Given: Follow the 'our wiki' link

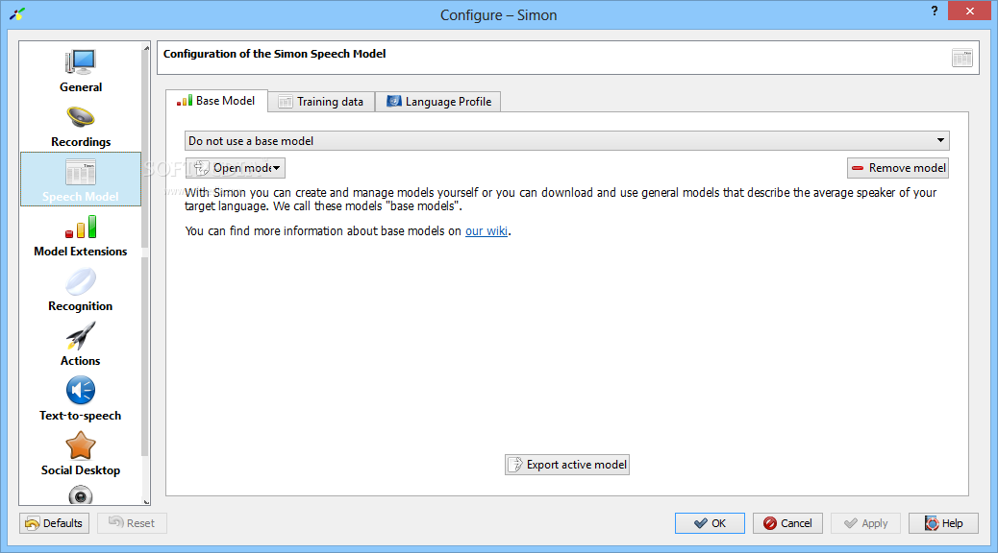Looking at the screenshot, I should point(487,230).
